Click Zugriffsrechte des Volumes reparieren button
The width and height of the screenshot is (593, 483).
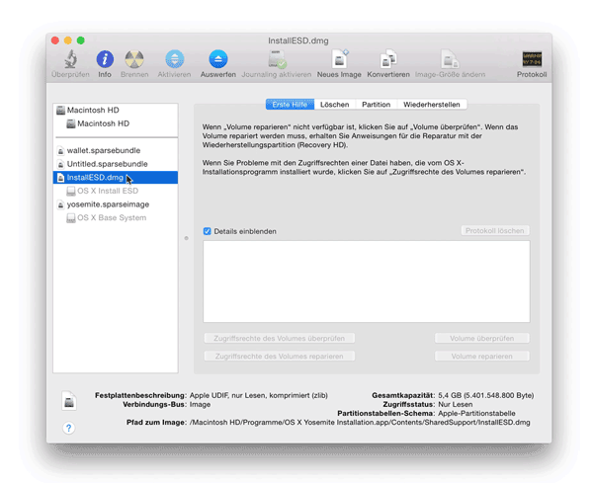(x=279, y=356)
